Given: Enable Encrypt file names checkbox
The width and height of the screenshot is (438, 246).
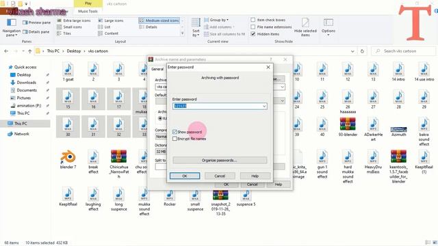Looking at the screenshot, I should coord(175,139).
